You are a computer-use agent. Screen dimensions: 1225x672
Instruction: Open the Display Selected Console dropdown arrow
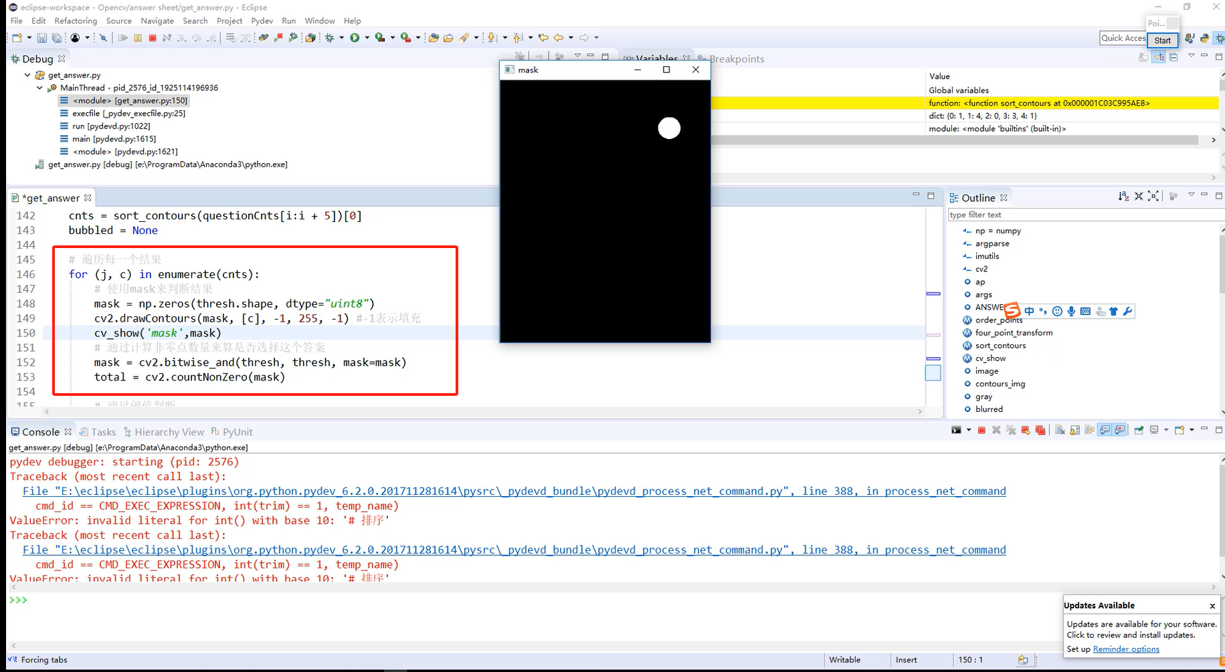1166,430
